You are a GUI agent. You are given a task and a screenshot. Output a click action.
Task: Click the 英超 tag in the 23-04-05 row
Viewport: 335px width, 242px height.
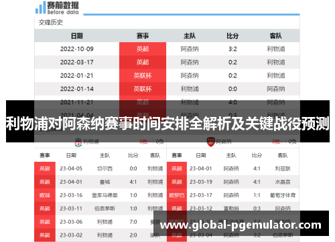coord(45,168)
